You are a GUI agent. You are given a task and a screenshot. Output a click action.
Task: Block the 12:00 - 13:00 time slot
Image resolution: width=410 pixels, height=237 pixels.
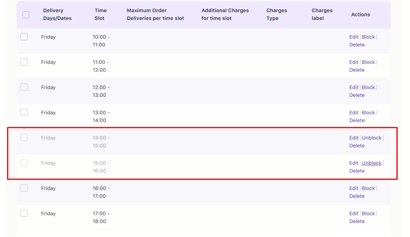[368, 87]
